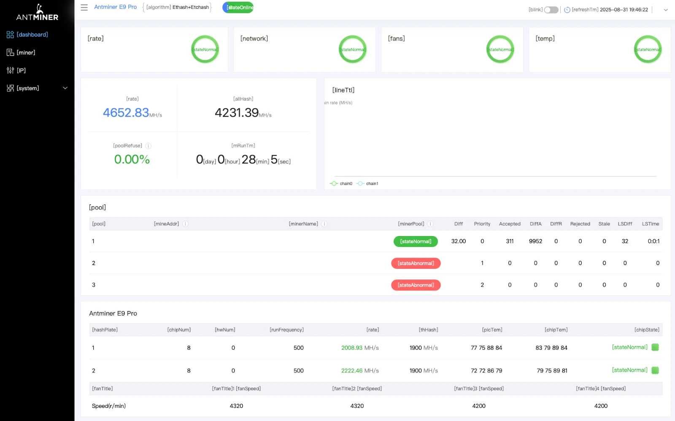Click the chipState column header
The width and height of the screenshot is (675, 421).
(647, 330)
